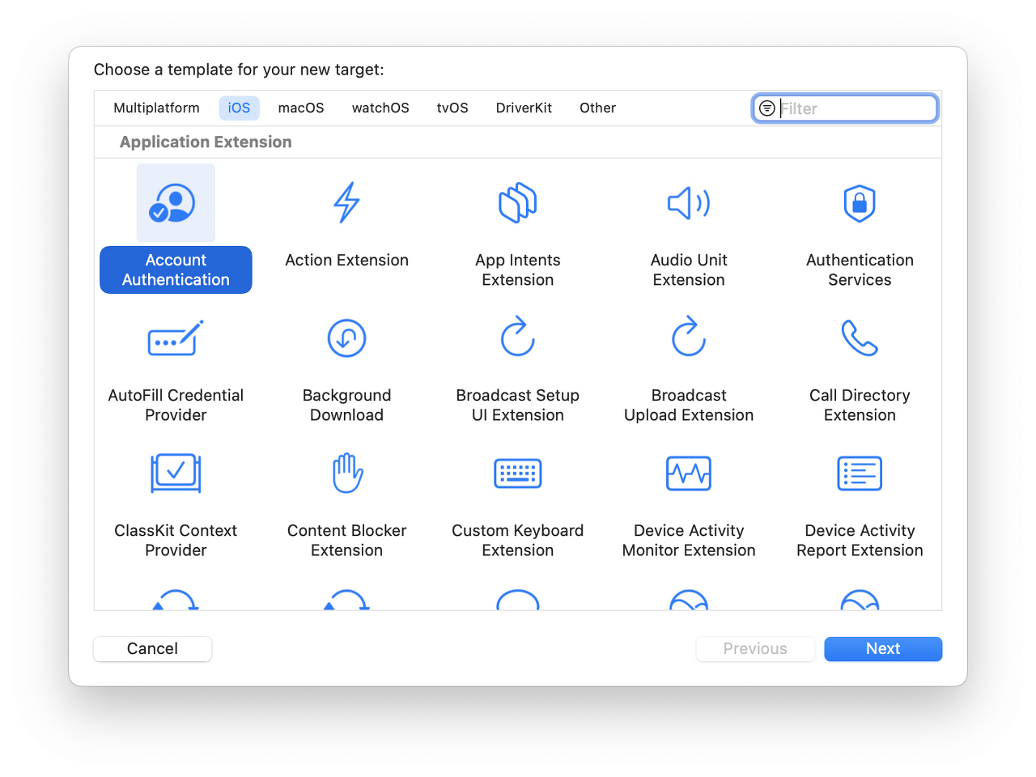Click the ClassKit Context Provider label
1036x777 pixels.
pos(176,540)
